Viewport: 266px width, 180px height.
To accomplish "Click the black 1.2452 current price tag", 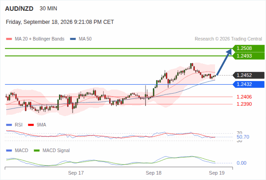I will click(248, 75).
